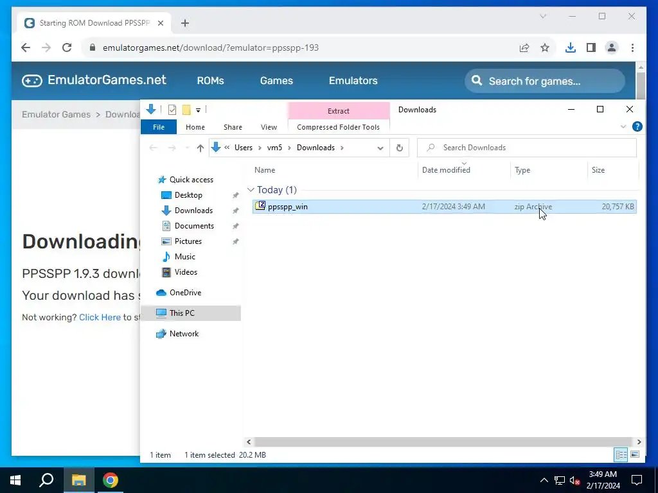
Task: Open the Home ribbon tab
Action: (x=195, y=127)
